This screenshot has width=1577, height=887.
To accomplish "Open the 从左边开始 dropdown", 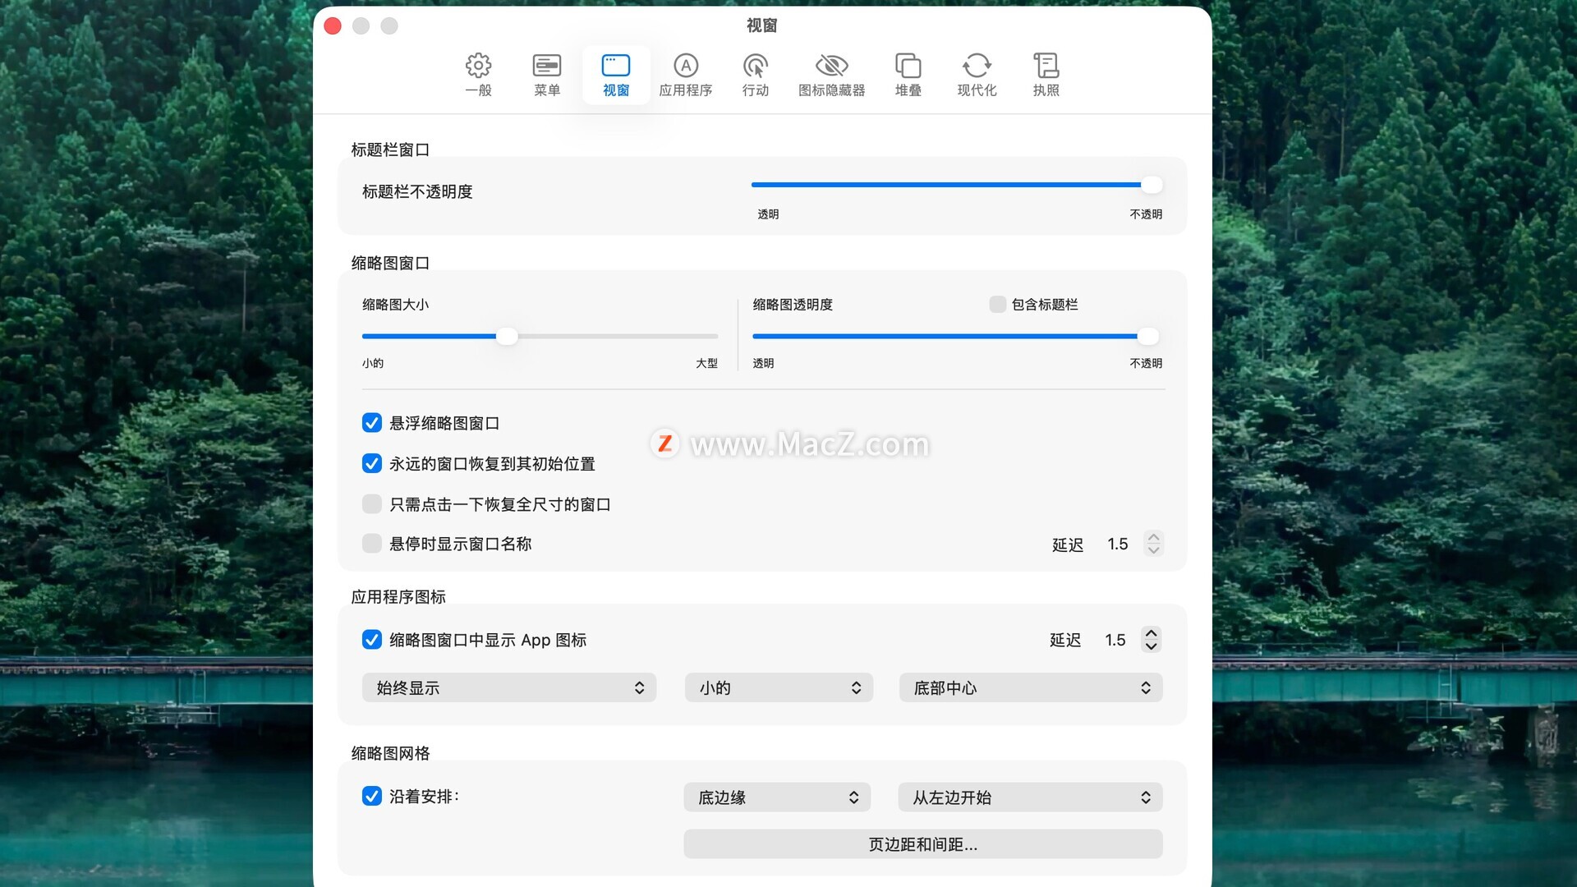I will pos(1031,797).
